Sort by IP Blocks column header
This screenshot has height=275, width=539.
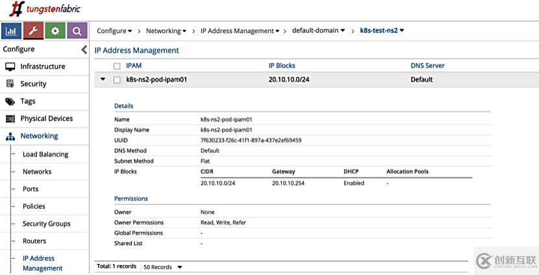click(x=282, y=66)
